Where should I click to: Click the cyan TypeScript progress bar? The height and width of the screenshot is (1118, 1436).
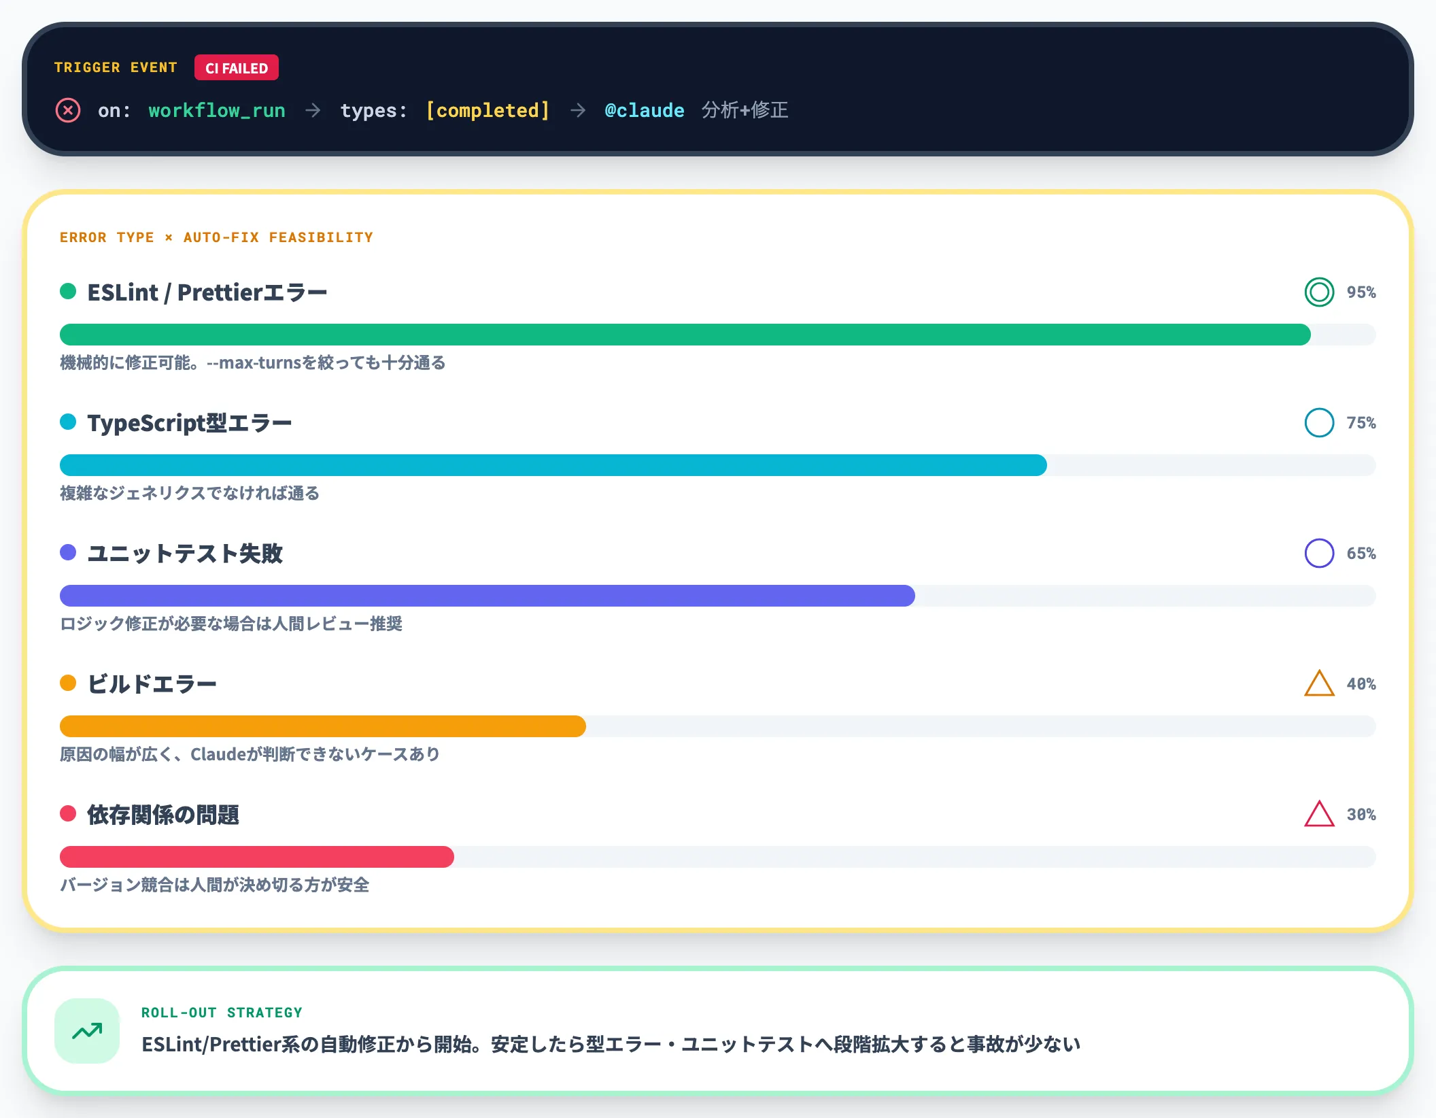553,465
